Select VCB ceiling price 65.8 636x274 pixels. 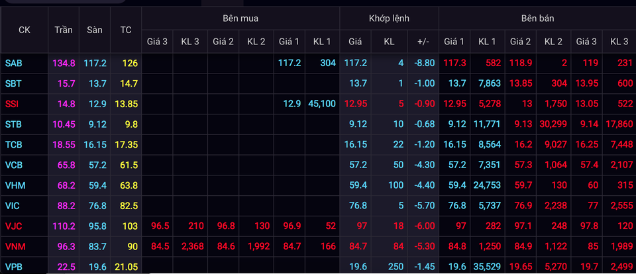pyautogui.click(x=66, y=165)
